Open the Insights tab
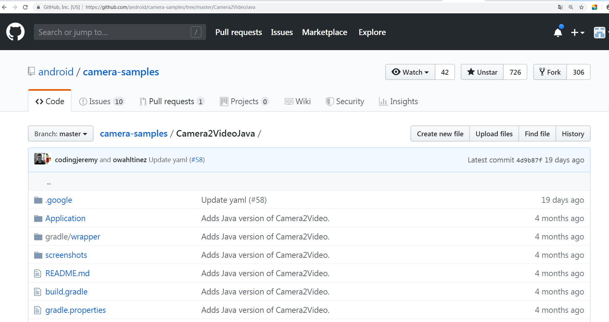 (x=398, y=102)
